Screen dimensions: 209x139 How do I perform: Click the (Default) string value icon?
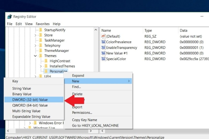tap(103, 36)
